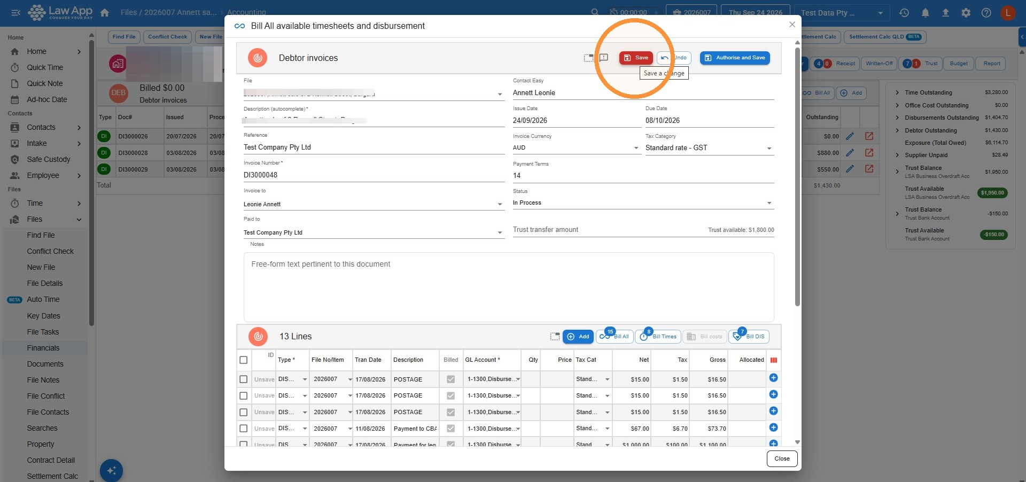The height and width of the screenshot is (482, 1026).
Task: Click the comment alert icon beside Save
Action: (604, 58)
